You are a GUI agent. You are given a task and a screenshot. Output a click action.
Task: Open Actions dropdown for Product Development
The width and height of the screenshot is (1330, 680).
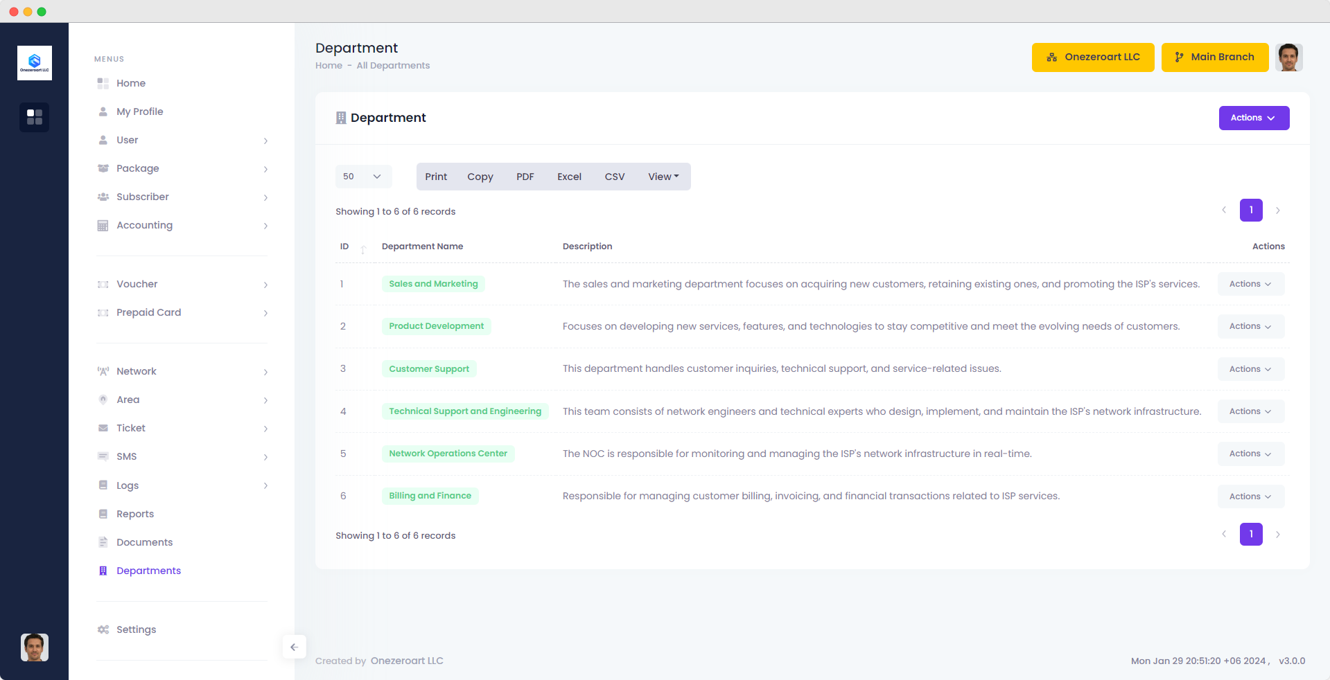click(1250, 326)
